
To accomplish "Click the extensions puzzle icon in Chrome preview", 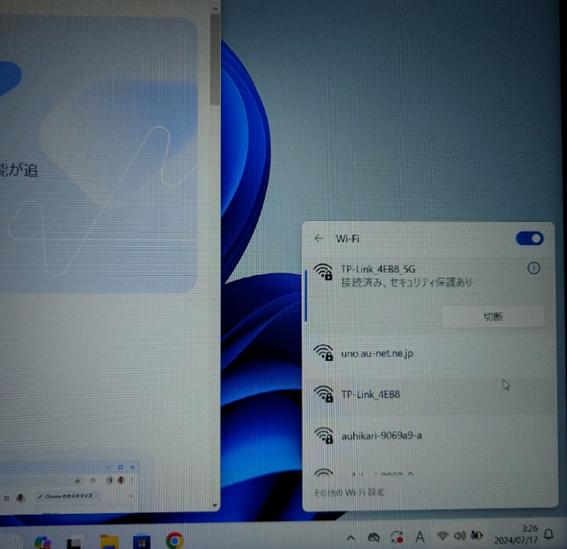I will [x=93, y=481].
